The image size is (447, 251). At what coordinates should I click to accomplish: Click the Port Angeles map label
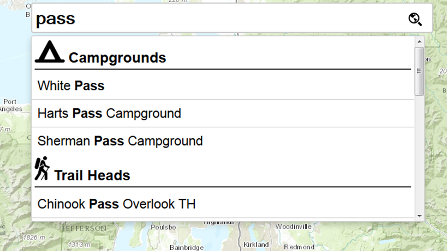click(x=10, y=105)
